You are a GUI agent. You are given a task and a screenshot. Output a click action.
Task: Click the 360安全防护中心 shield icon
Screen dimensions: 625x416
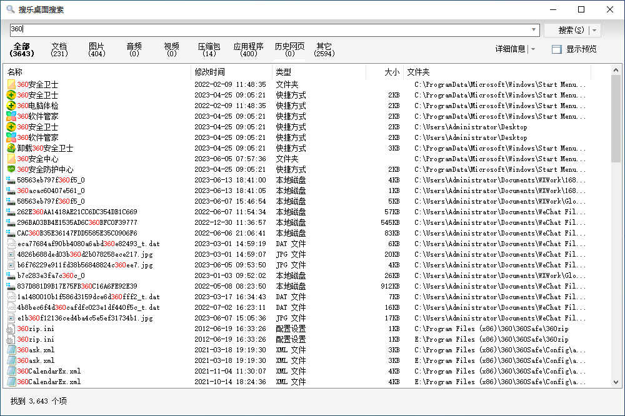click(x=11, y=169)
